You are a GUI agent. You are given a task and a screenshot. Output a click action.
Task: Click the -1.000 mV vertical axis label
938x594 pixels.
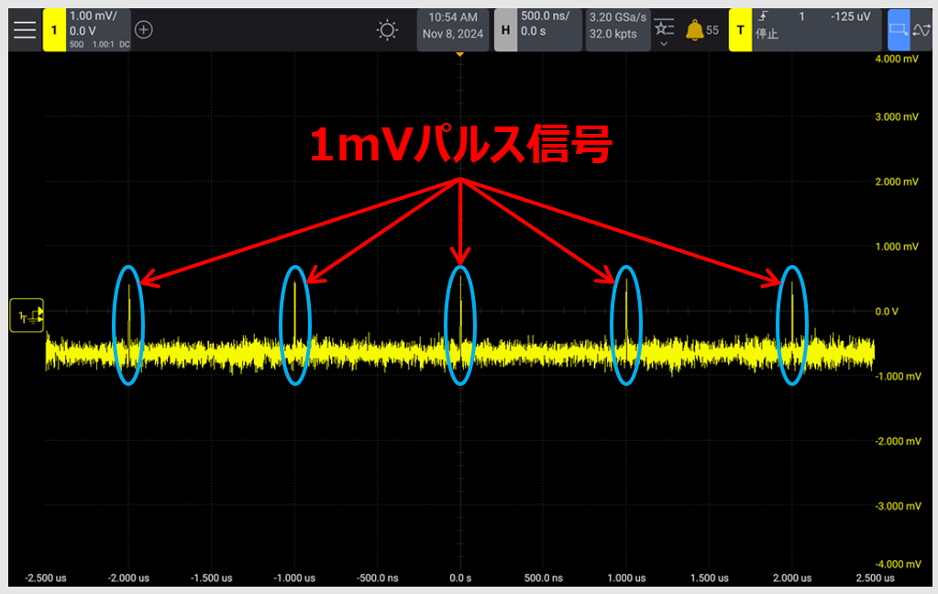898,376
